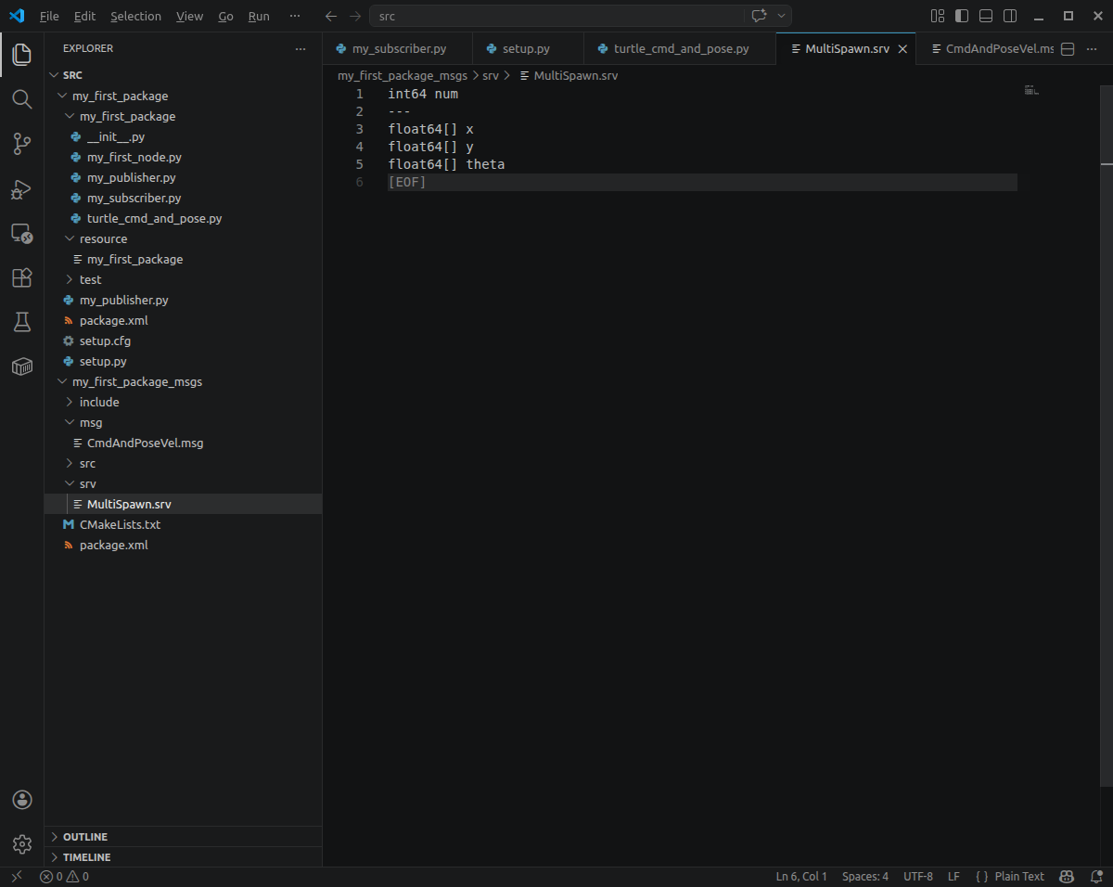This screenshot has height=887, width=1113.
Task: Open the dropdown arrow next to the Copilot chat icon
Action: pyautogui.click(x=782, y=16)
